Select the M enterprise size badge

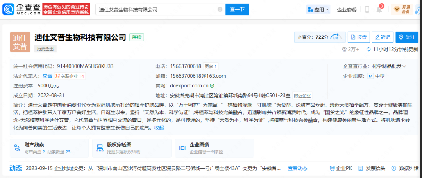coord(370,76)
